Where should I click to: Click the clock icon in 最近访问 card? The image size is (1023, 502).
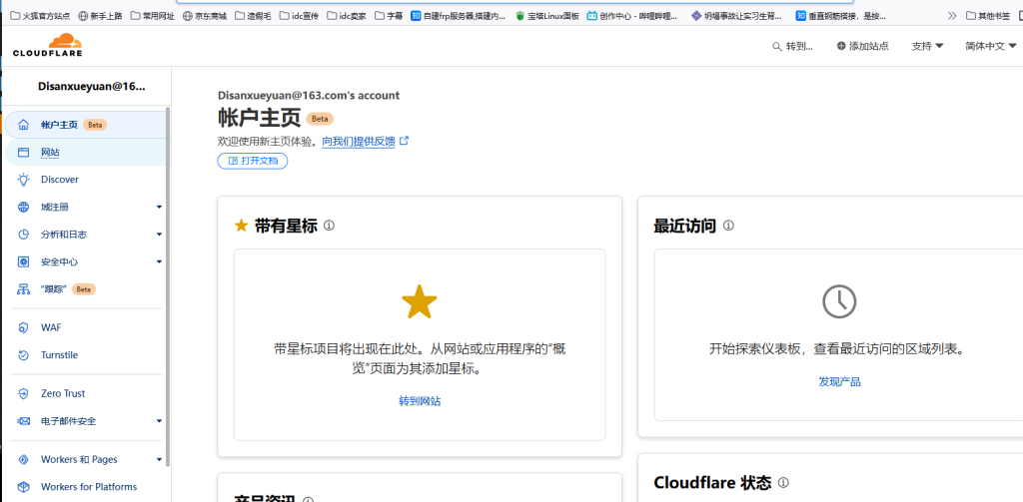839,301
